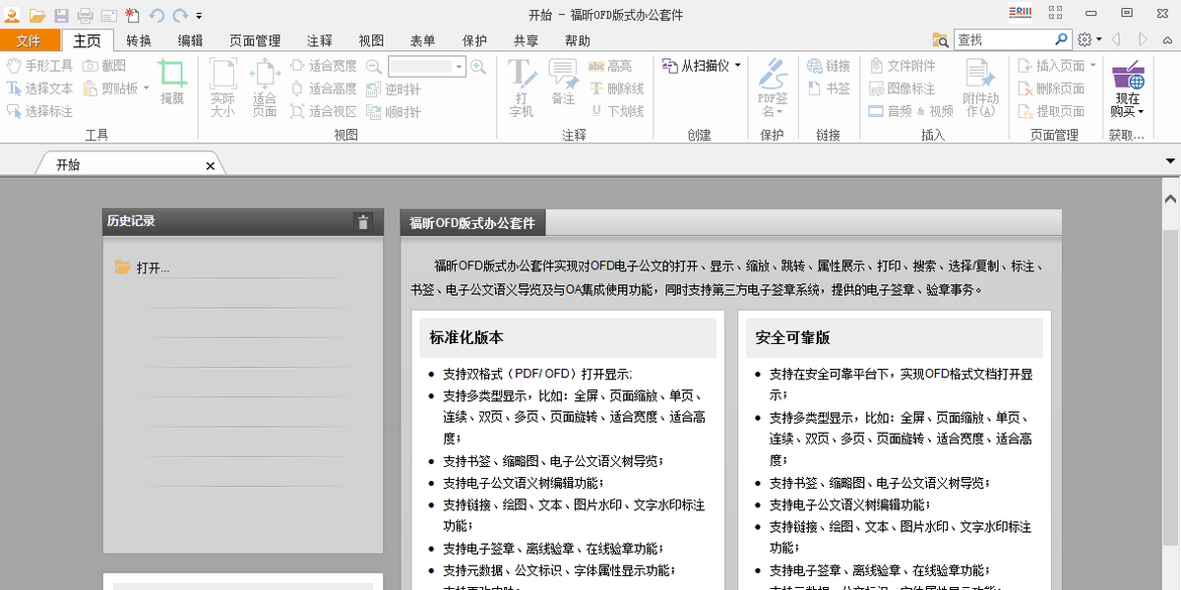Click 删除页面 delete page

click(x=1050, y=88)
